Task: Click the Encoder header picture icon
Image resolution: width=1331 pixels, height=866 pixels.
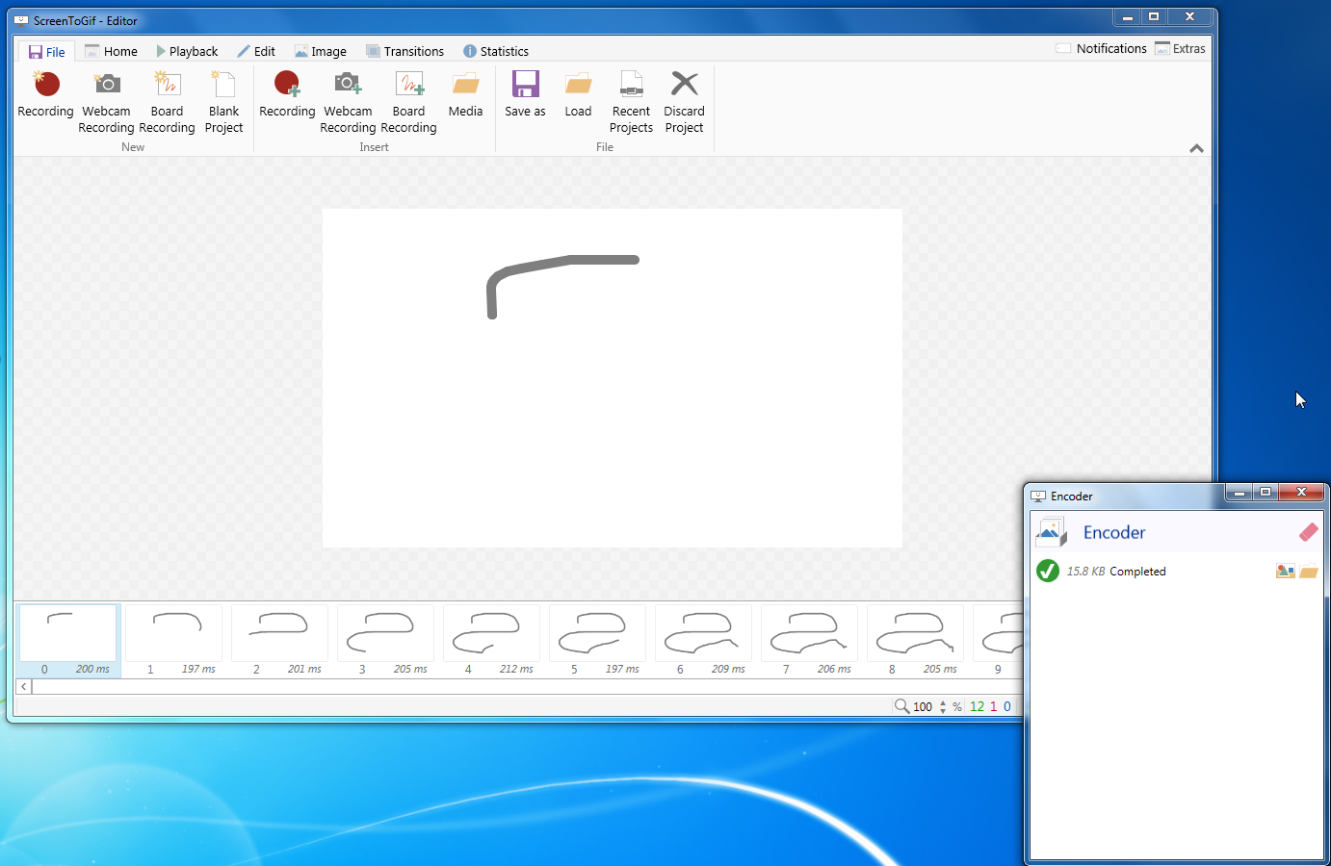Action: click(x=1051, y=532)
